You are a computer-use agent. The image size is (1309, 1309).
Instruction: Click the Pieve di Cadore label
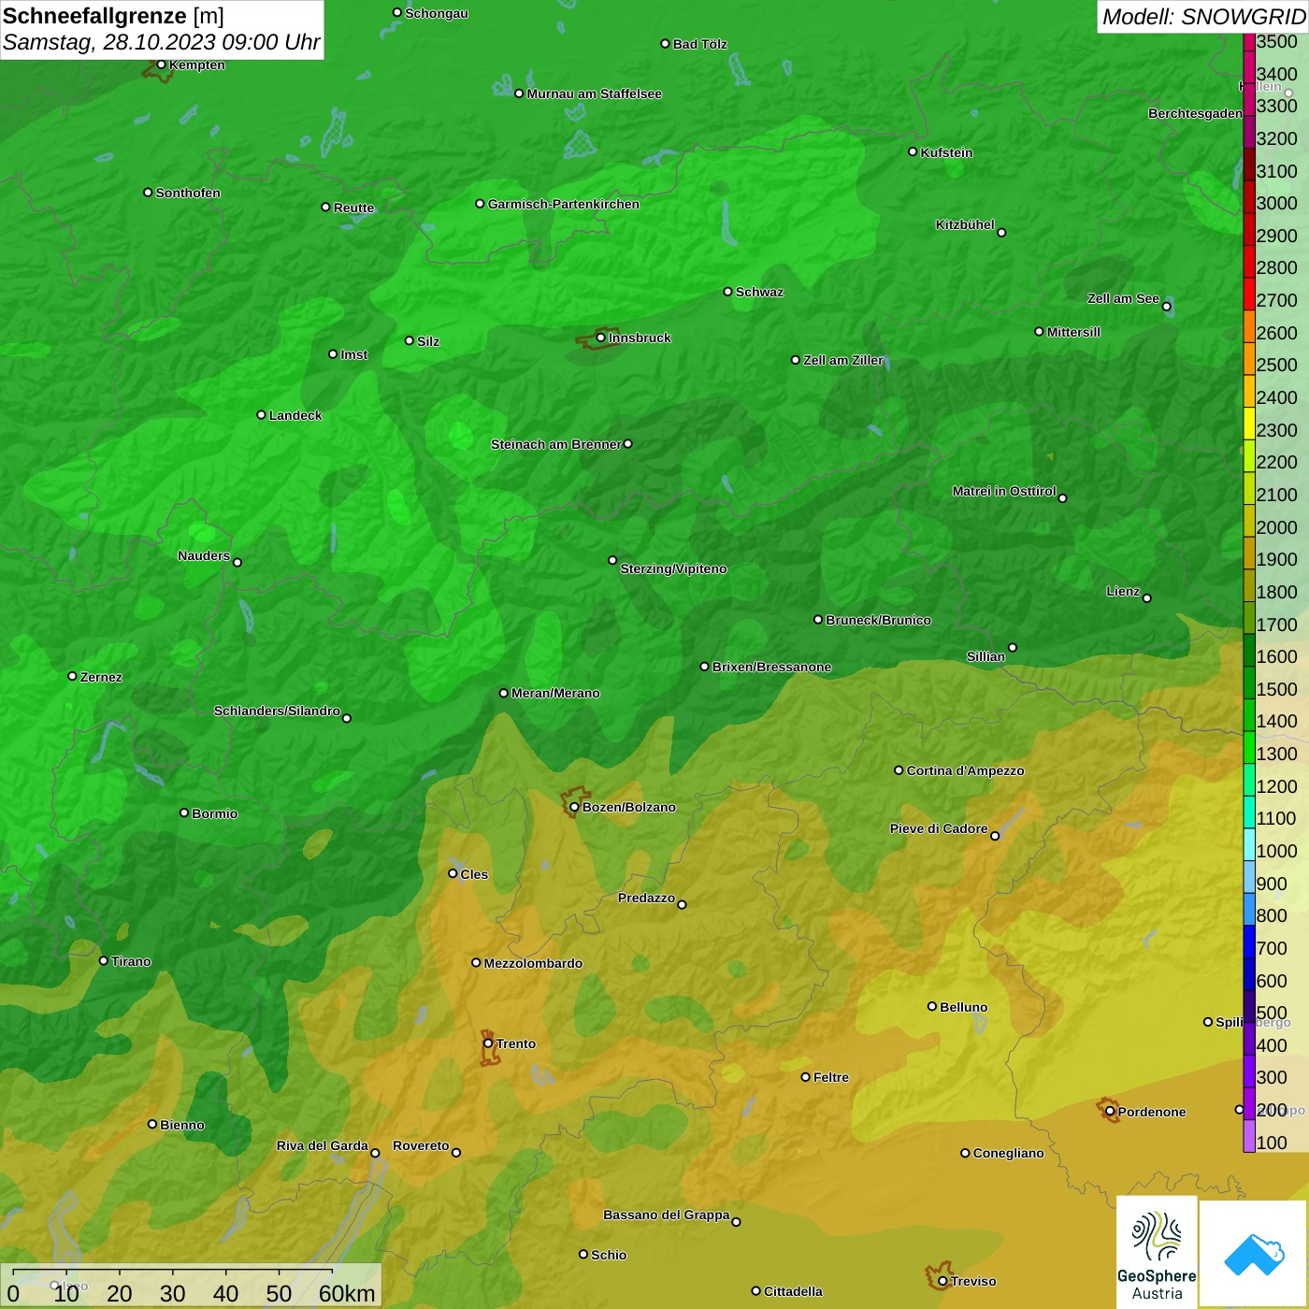pos(939,828)
